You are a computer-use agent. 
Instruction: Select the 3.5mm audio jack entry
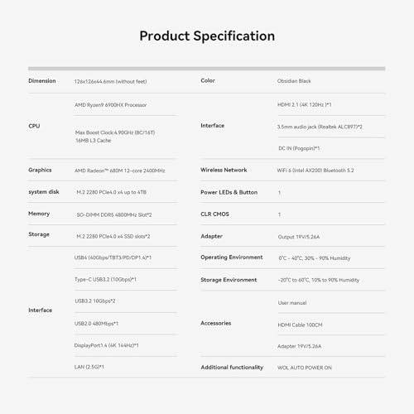[x=320, y=127]
